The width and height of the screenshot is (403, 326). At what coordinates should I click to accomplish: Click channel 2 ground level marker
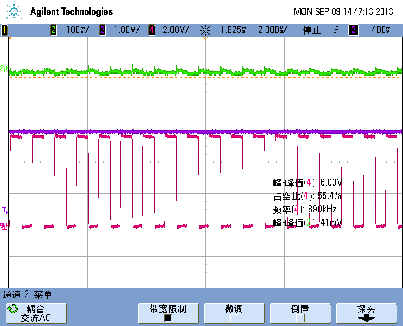tap(4, 69)
